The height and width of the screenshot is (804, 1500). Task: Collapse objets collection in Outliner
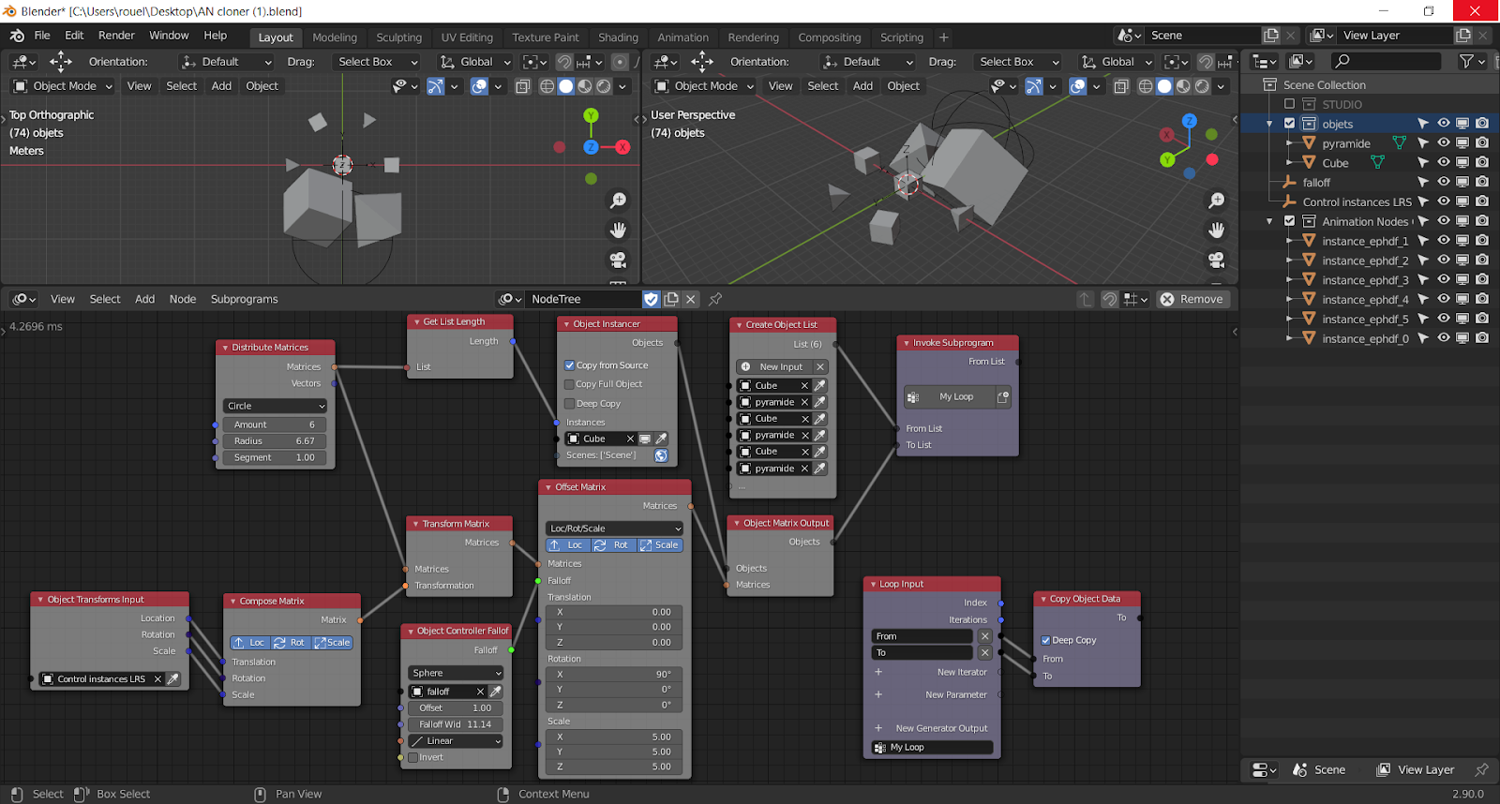click(1269, 124)
